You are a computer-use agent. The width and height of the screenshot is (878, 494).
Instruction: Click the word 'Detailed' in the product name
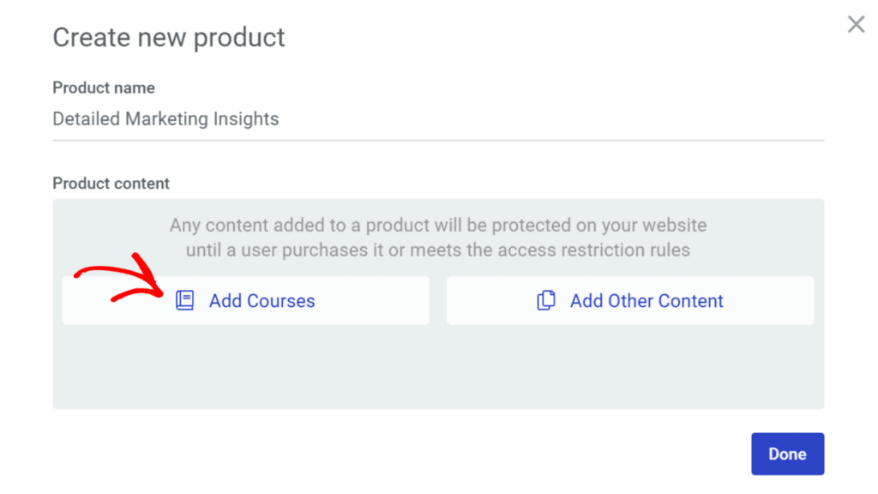pyautogui.click(x=87, y=119)
